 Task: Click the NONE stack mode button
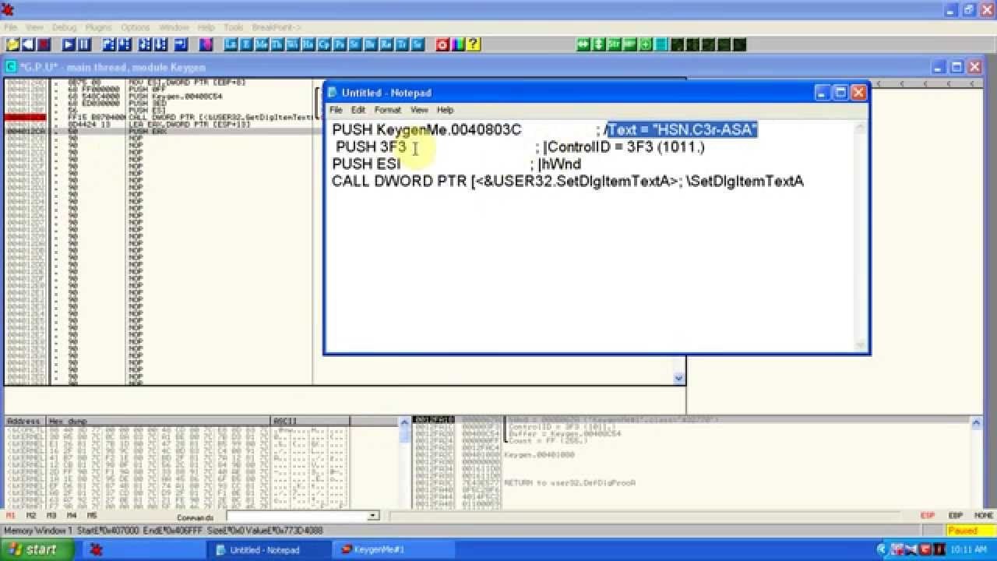(983, 516)
